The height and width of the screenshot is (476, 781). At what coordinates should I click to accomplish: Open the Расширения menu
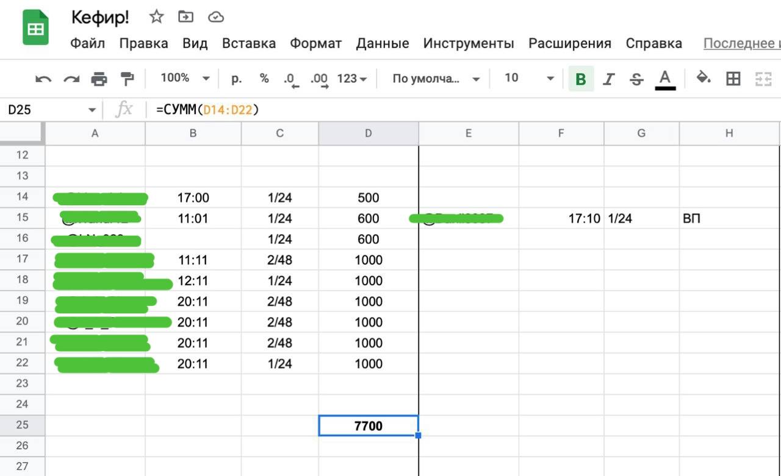pyautogui.click(x=570, y=43)
